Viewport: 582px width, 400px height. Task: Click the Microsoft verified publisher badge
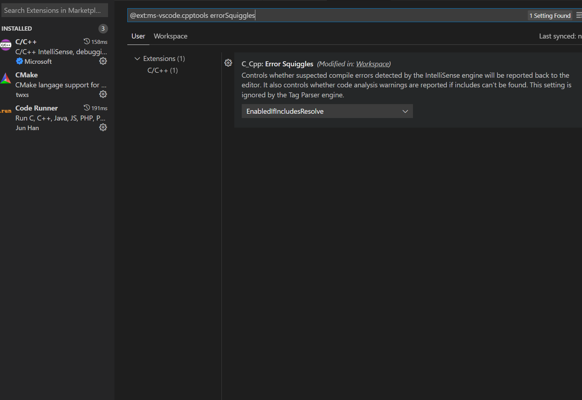19,61
